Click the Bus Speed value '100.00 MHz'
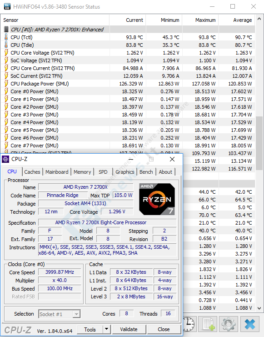This screenshot has height=337, width=264. (x=60, y=288)
